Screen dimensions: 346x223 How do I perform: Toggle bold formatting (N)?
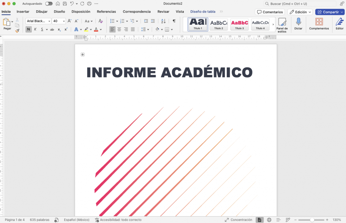[x=28, y=29]
